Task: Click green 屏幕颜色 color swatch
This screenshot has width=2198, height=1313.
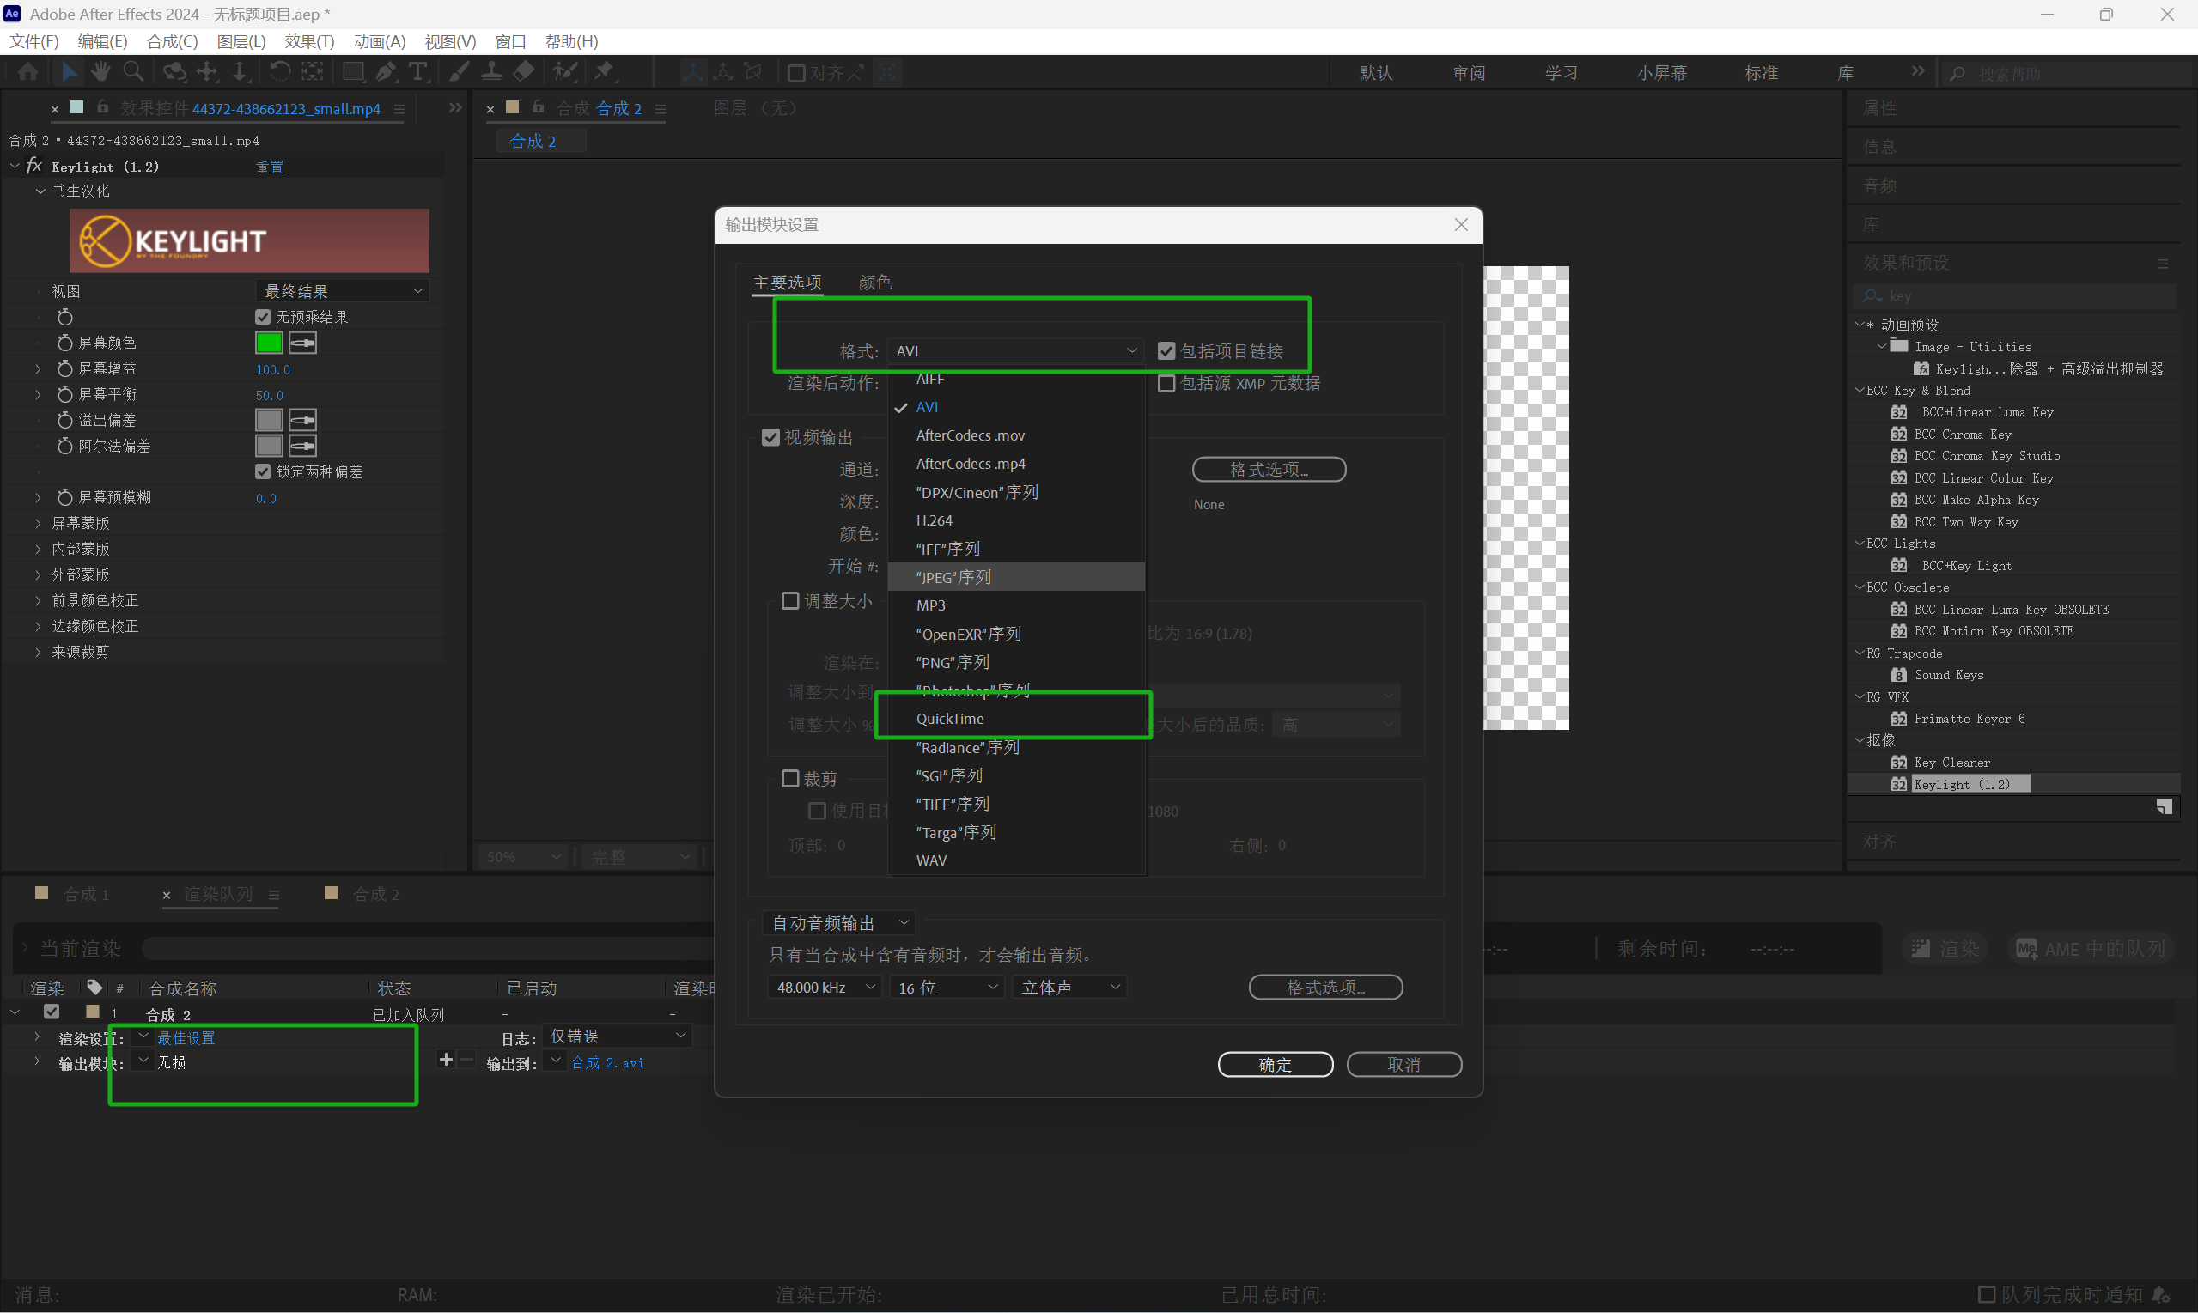Action: (269, 343)
